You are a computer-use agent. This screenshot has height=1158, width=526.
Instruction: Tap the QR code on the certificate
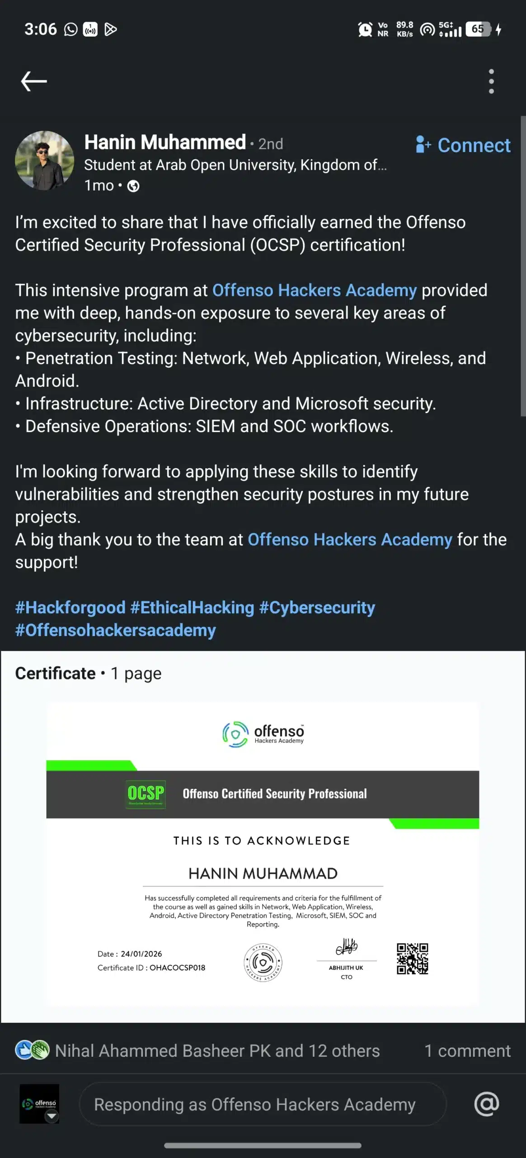pyautogui.click(x=412, y=959)
